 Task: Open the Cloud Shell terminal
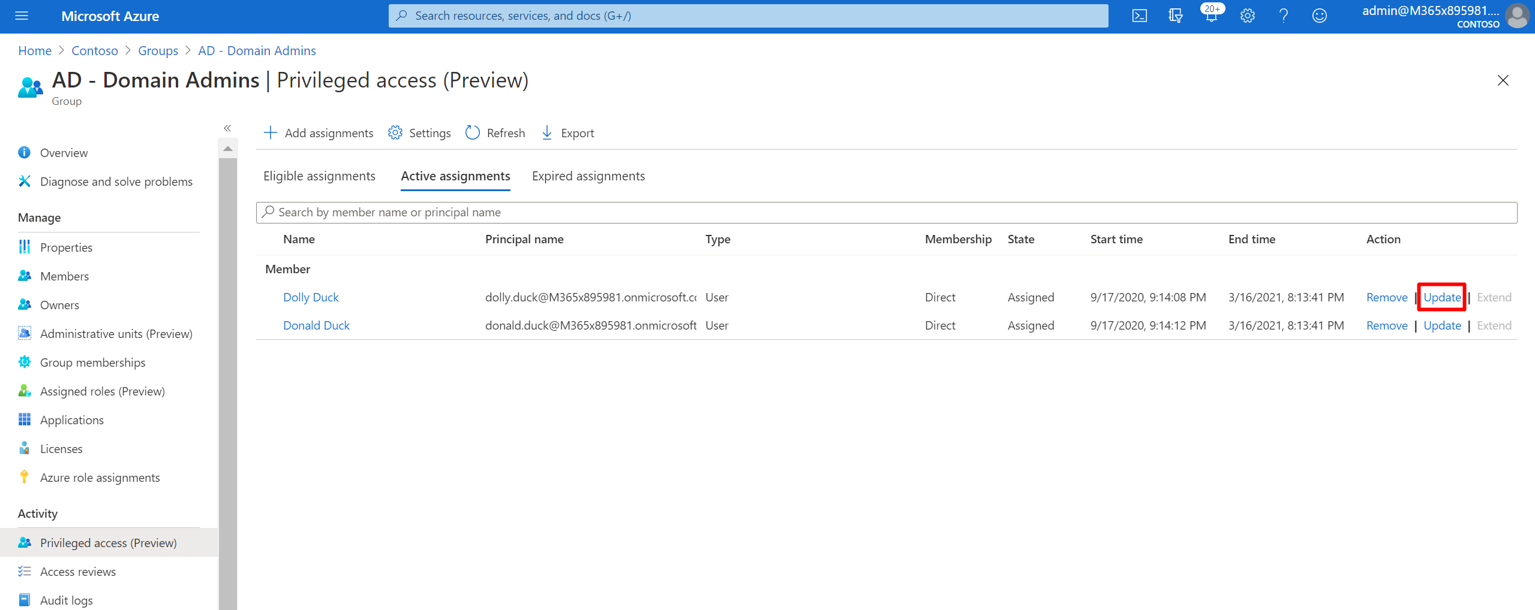tap(1139, 16)
